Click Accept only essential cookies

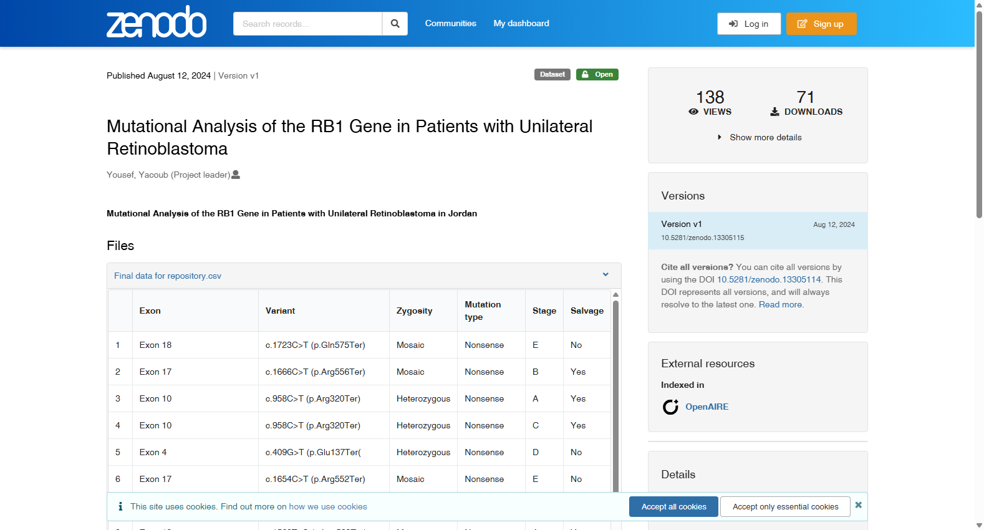tap(785, 506)
